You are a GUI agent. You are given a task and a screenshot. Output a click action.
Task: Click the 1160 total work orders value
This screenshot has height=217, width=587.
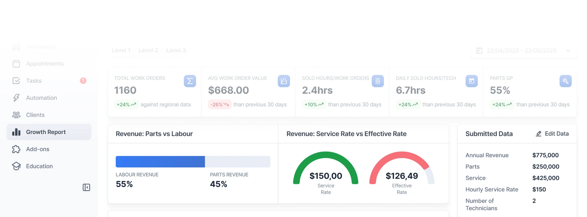(x=125, y=90)
